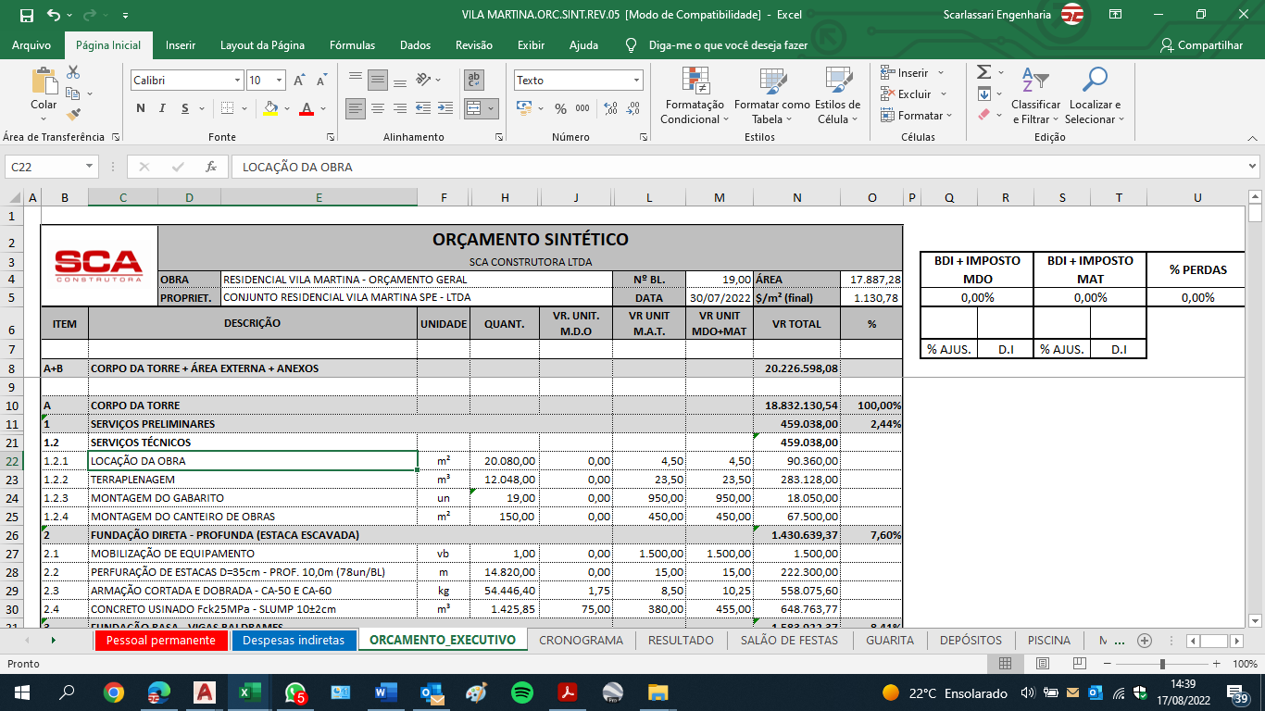Click the Save icon in title bar
Image resolution: width=1265 pixels, height=711 pixels.
26,15
